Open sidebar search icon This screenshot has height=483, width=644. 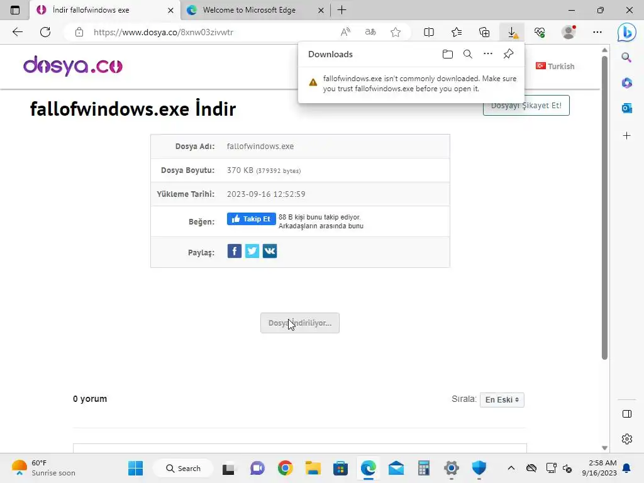(x=626, y=57)
